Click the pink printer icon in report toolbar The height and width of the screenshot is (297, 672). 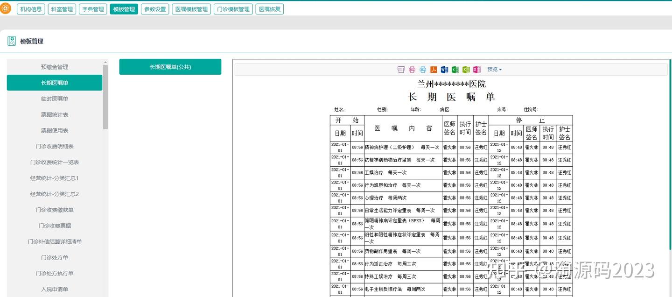point(412,70)
